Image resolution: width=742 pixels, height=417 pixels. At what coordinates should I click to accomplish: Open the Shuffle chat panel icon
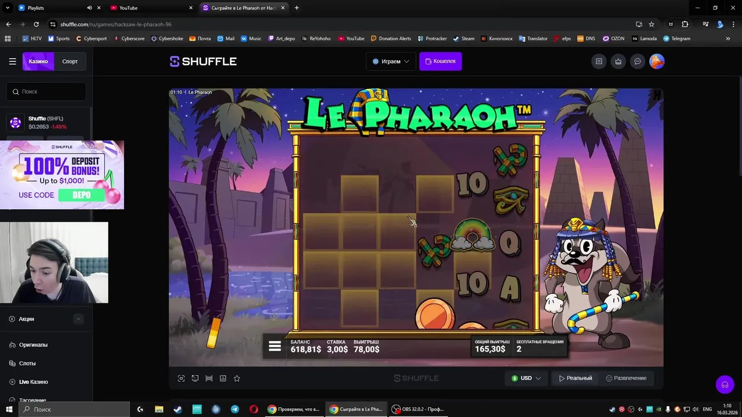click(x=638, y=61)
